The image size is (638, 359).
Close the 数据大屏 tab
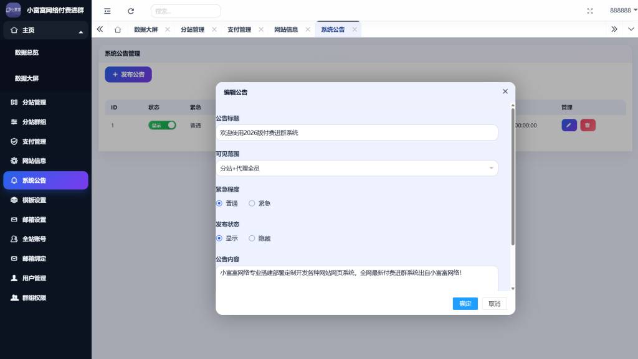[x=167, y=29]
